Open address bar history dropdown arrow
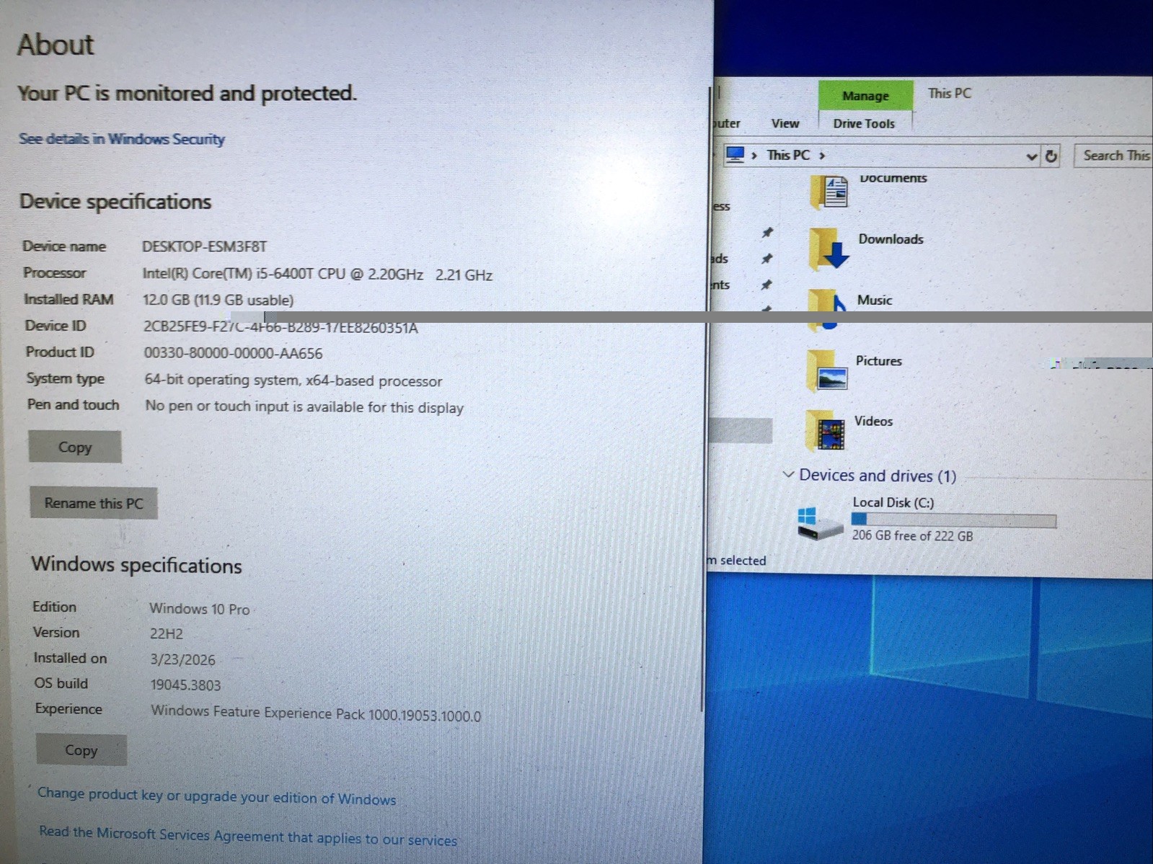The width and height of the screenshot is (1153, 864). coord(1032,156)
